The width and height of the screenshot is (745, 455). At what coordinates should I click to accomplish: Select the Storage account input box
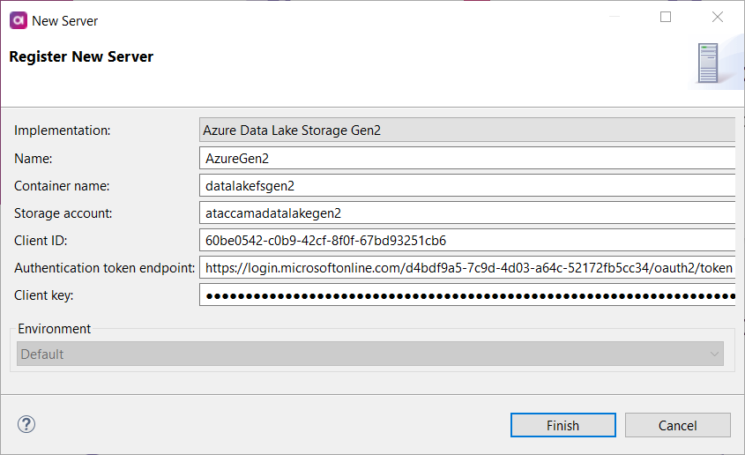[467, 213]
